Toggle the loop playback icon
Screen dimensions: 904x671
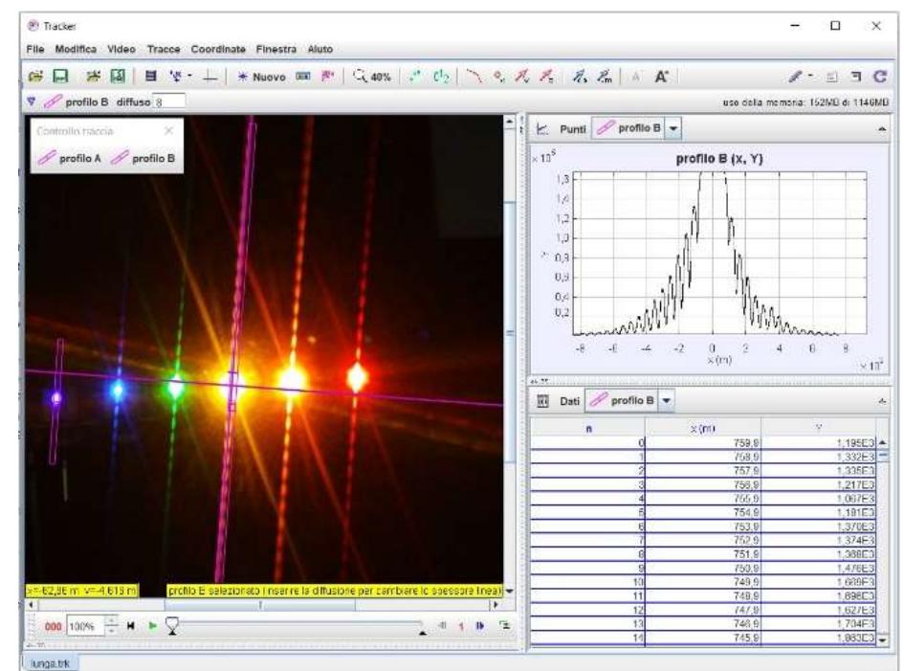505,625
